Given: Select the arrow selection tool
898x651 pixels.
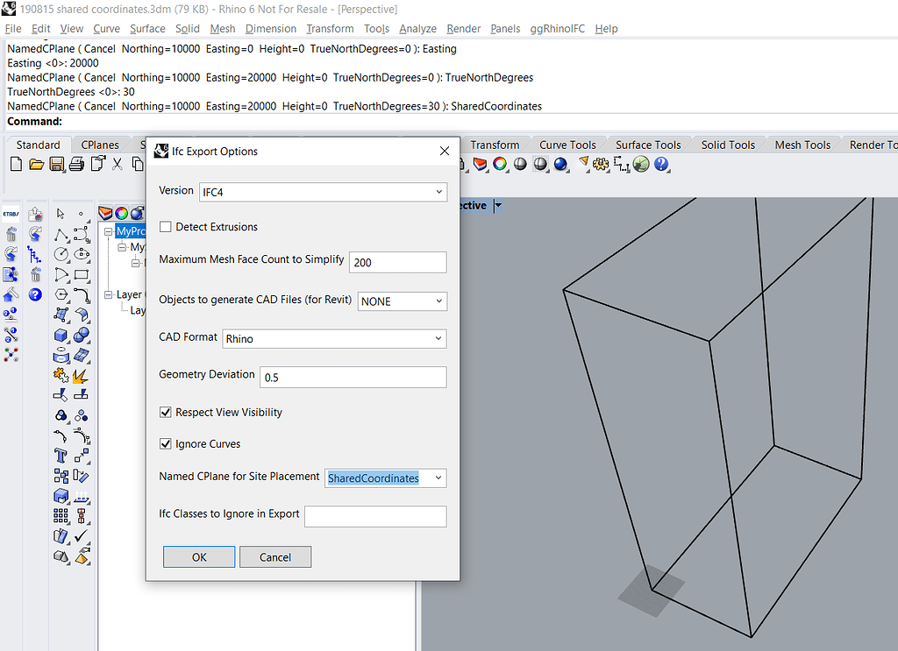Looking at the screenshot, I should click(59, 212).
